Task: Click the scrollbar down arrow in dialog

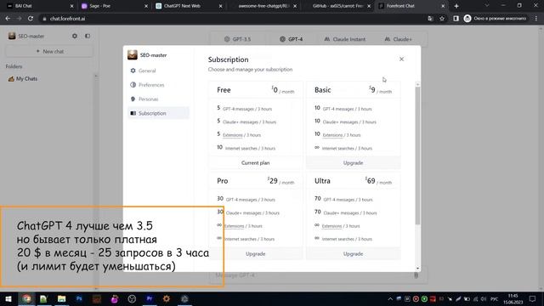Action: [x=417, y=269]
